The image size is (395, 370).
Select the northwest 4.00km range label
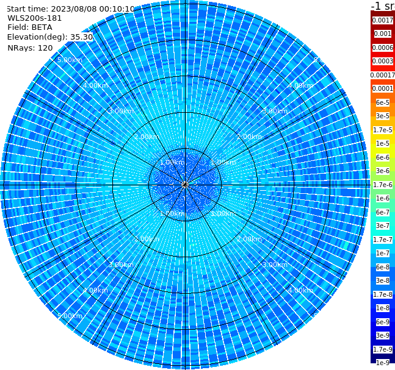point(95,85)
